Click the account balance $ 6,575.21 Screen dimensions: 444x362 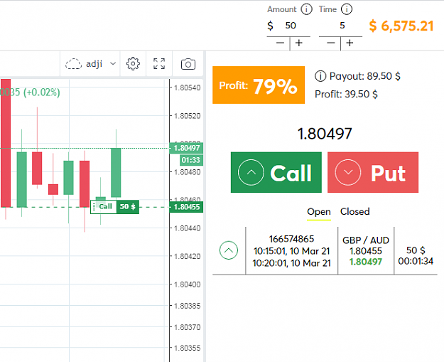tap(401, 26)
